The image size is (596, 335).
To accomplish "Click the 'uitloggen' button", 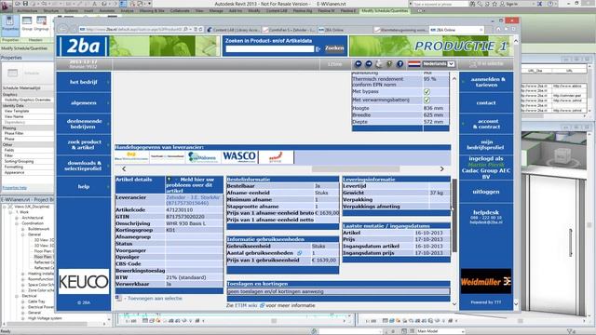I will click(486, 192).
